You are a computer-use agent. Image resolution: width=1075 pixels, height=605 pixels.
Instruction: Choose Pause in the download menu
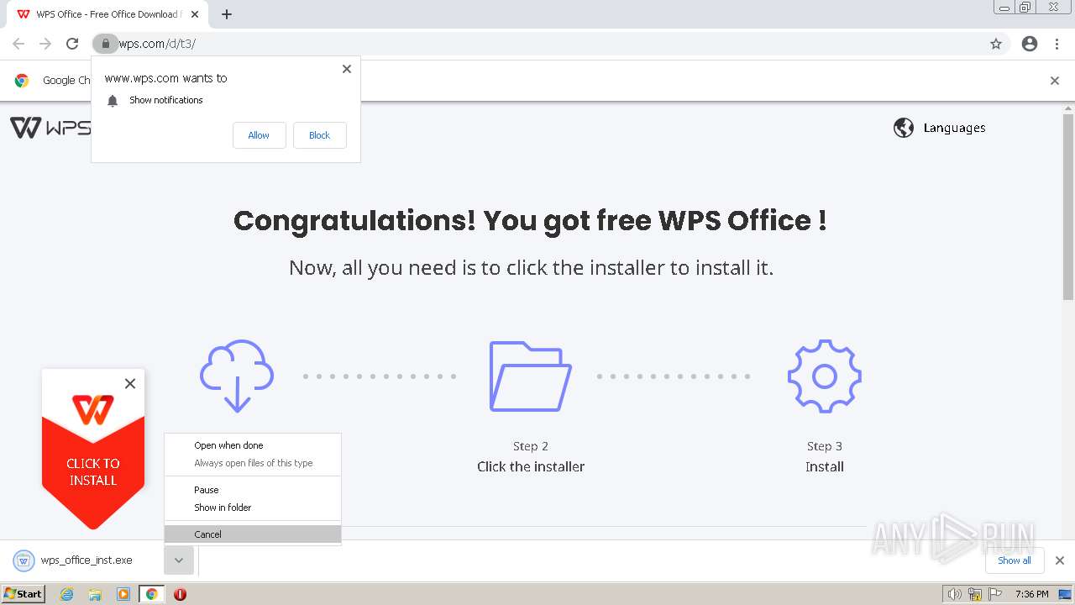[x=253, y=490]
